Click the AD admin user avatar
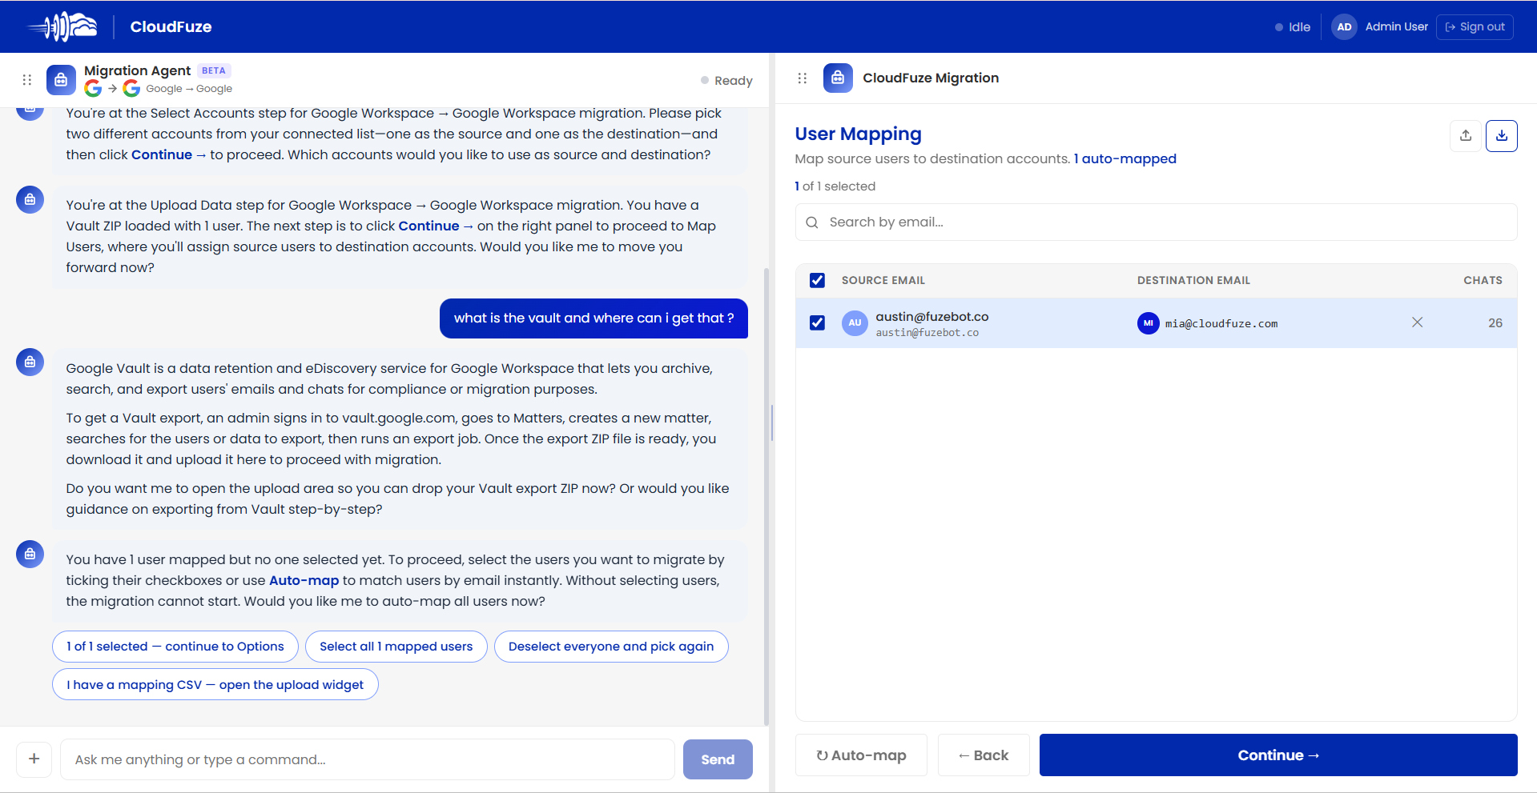 point(1344,26)
